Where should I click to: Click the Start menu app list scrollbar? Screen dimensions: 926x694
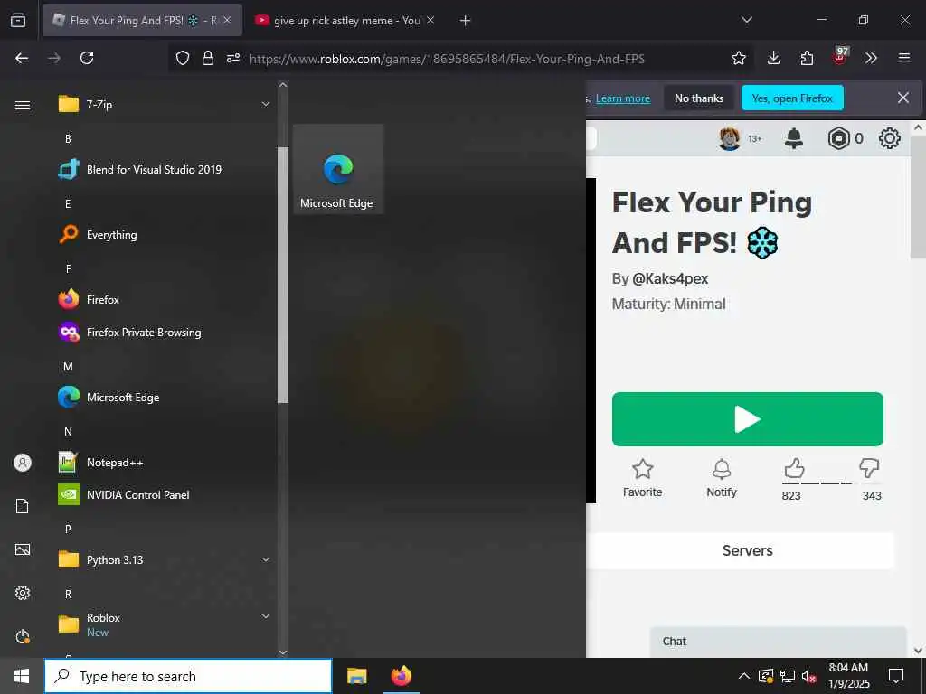(283, 275)
